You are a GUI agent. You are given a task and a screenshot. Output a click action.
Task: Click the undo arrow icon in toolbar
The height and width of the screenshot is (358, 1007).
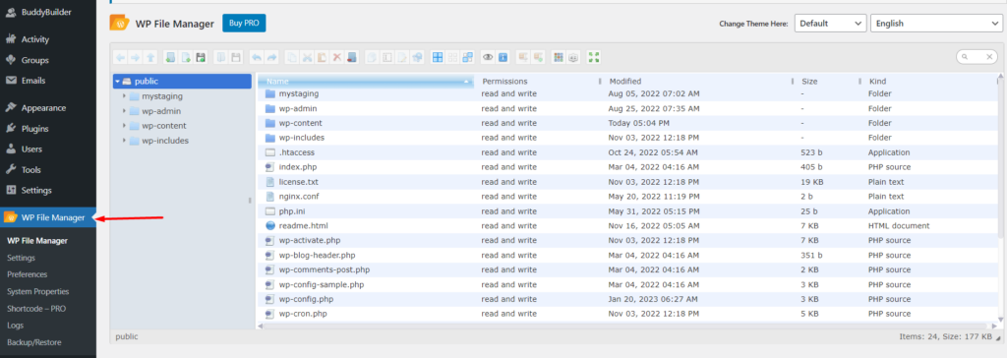(257, 57)
